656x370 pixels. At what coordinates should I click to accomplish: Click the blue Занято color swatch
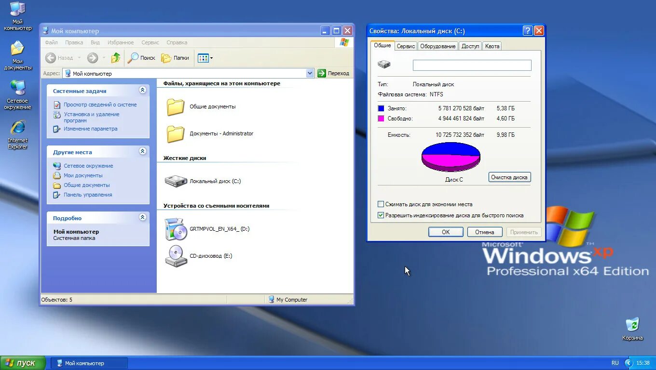[381, 108]
